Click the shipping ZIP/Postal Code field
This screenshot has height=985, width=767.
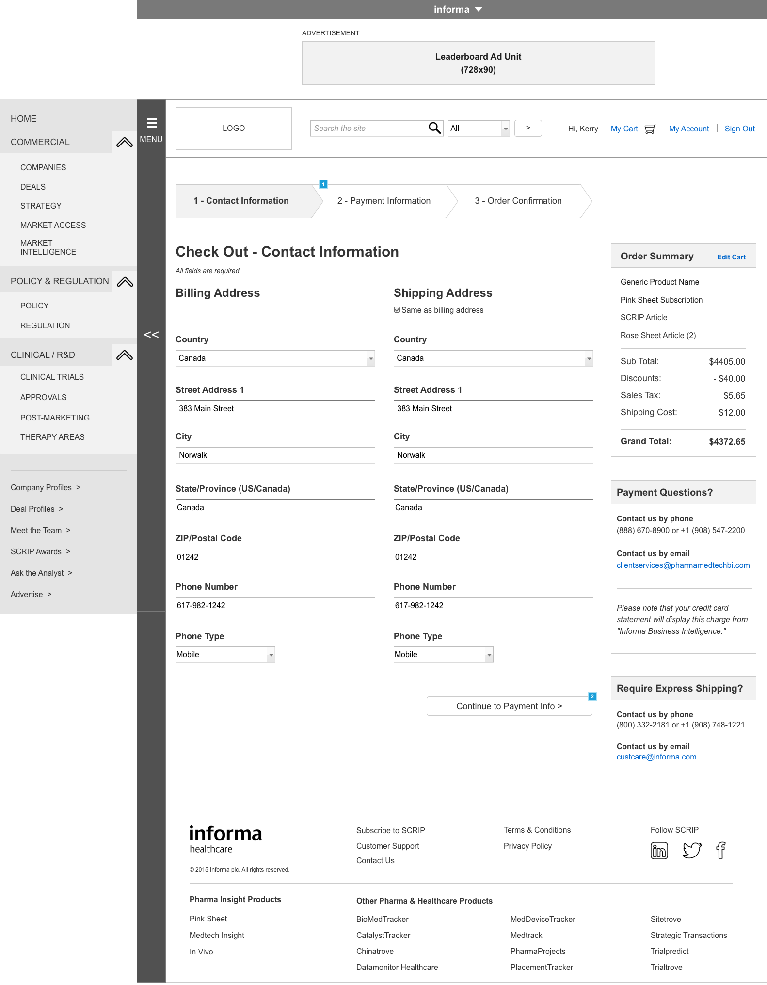493,557
